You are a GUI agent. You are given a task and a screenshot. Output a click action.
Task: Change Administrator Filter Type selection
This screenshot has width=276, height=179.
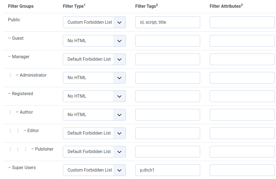tap(94, 78)
